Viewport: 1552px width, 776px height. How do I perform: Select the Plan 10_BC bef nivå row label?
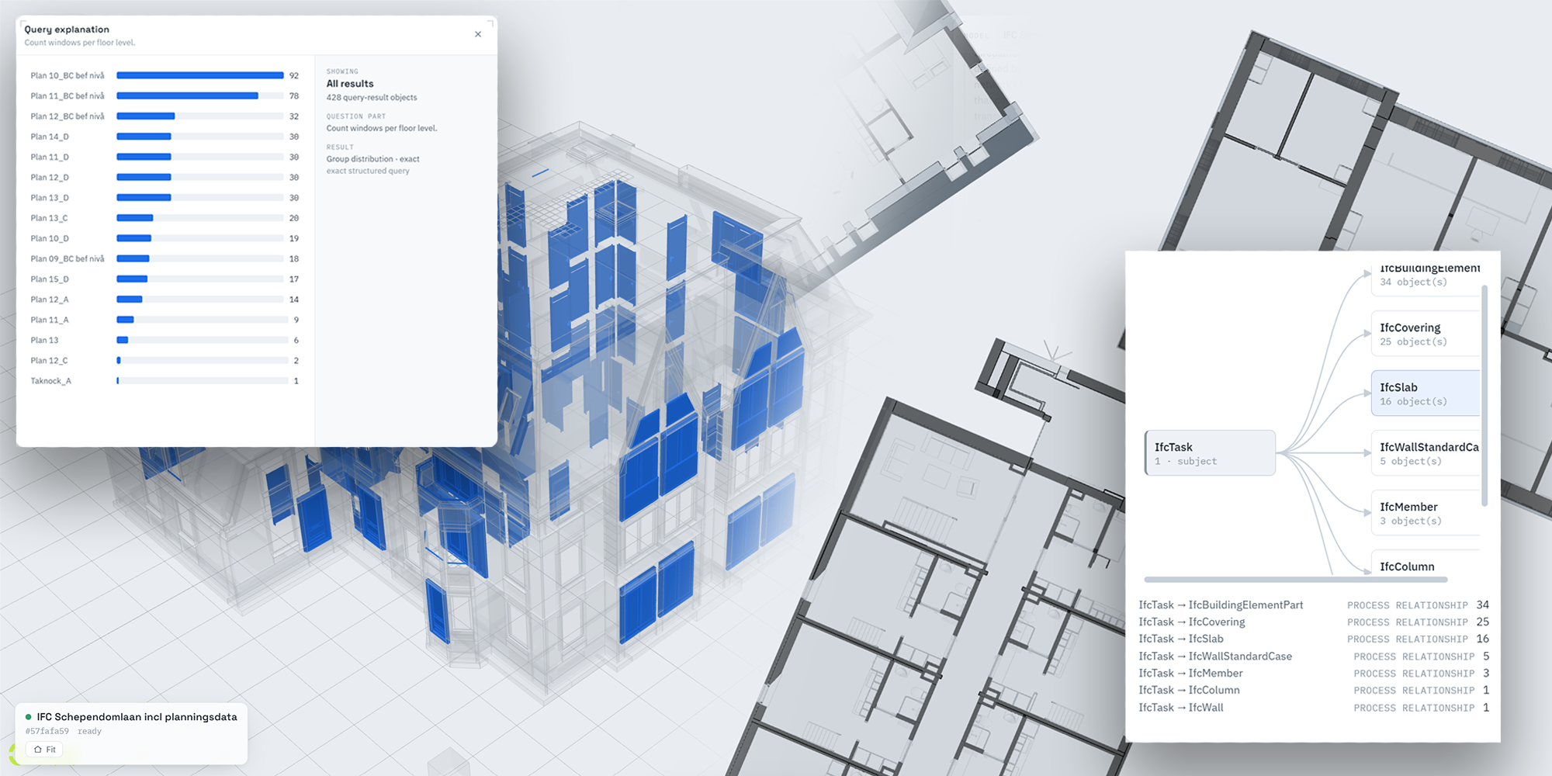pos(68,75)
